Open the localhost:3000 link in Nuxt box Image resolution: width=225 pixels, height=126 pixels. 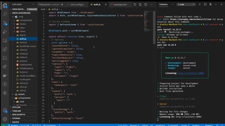[x=191, y=73]
